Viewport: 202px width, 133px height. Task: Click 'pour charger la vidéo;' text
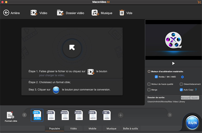52,75
